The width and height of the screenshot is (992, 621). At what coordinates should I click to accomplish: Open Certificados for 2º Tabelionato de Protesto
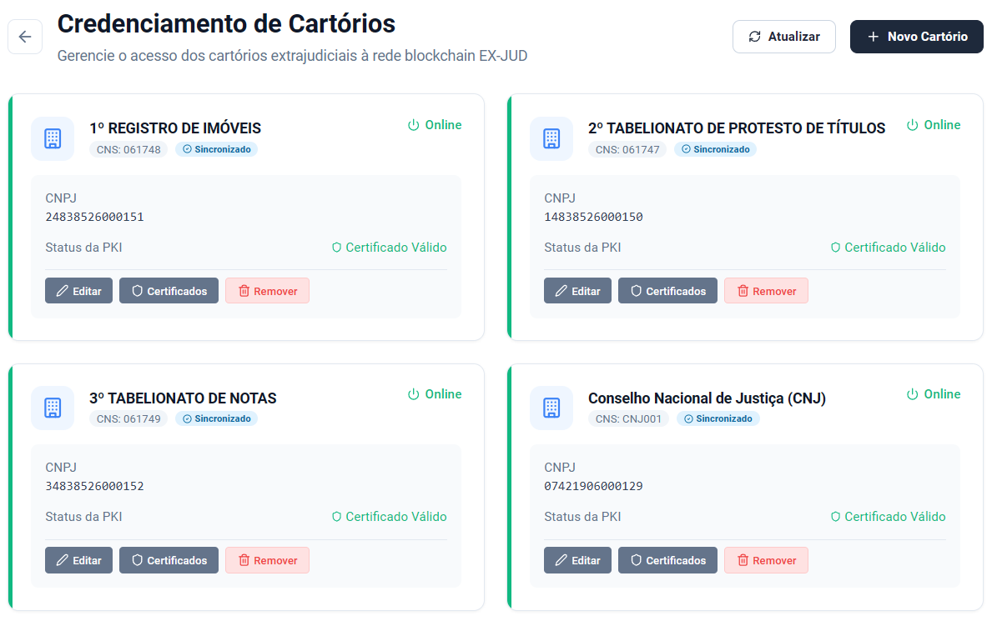[x=667, y=291]
